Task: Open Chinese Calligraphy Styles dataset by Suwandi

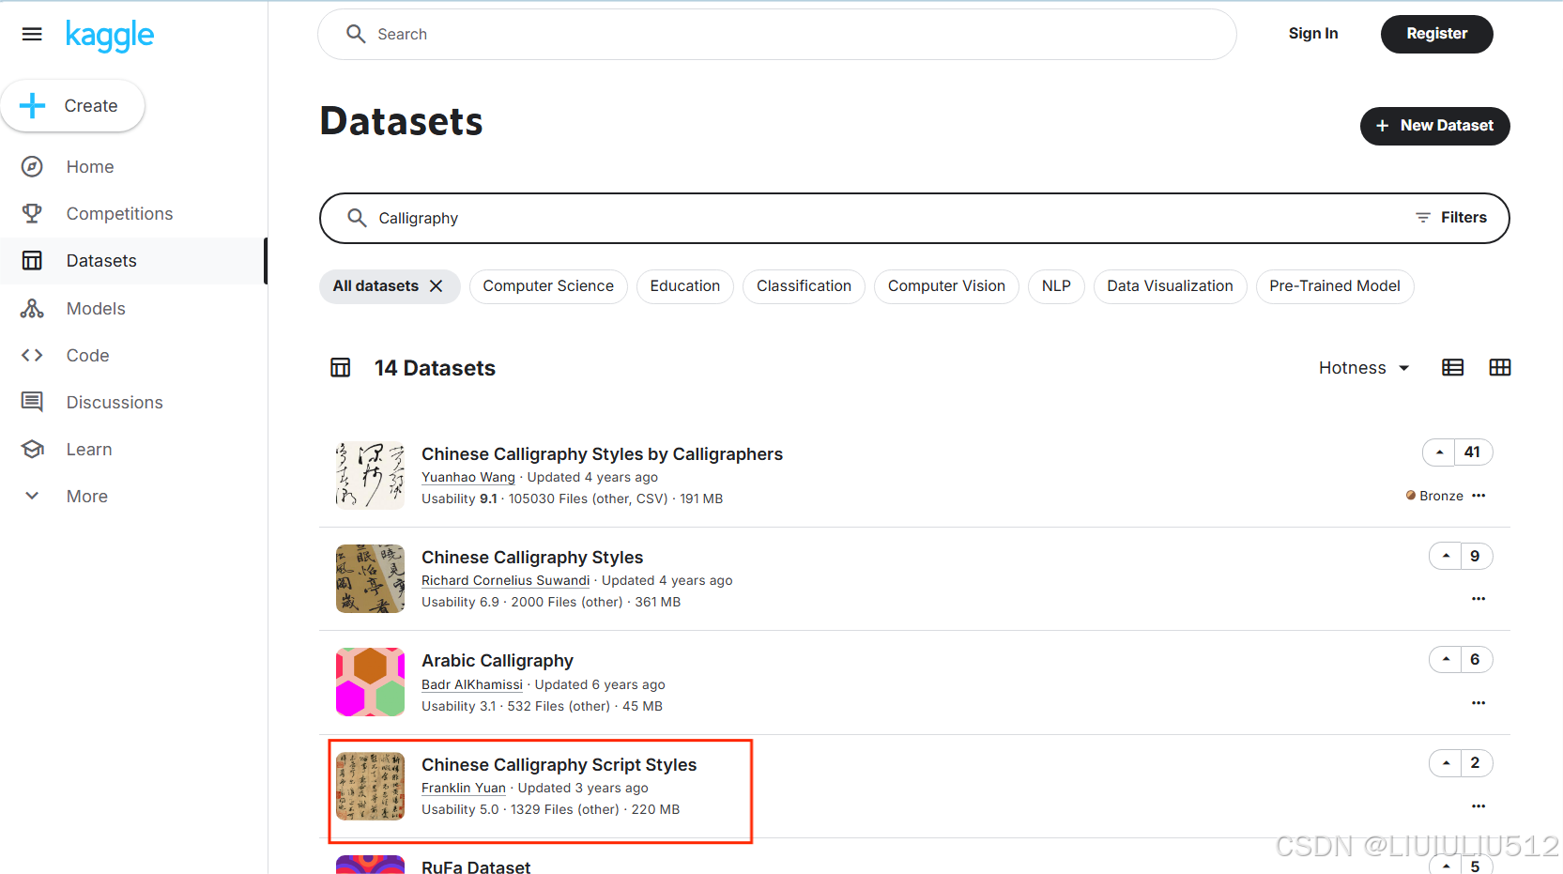Action: point(532,558)
